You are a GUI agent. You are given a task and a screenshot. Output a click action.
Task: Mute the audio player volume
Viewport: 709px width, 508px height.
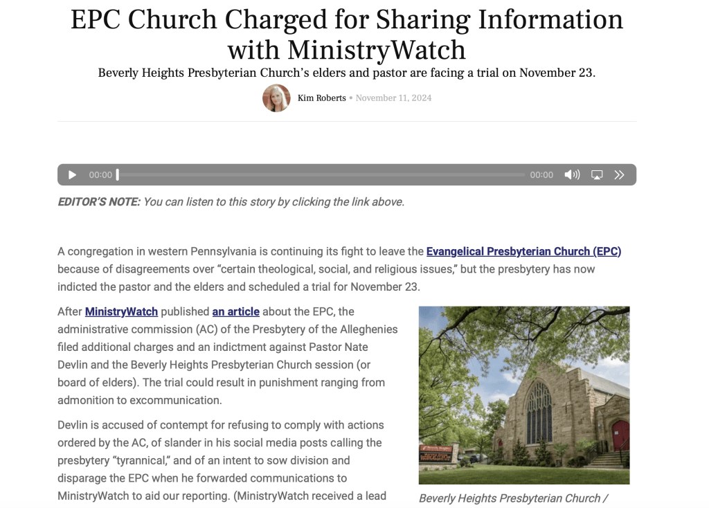click(x=572, y=175)
